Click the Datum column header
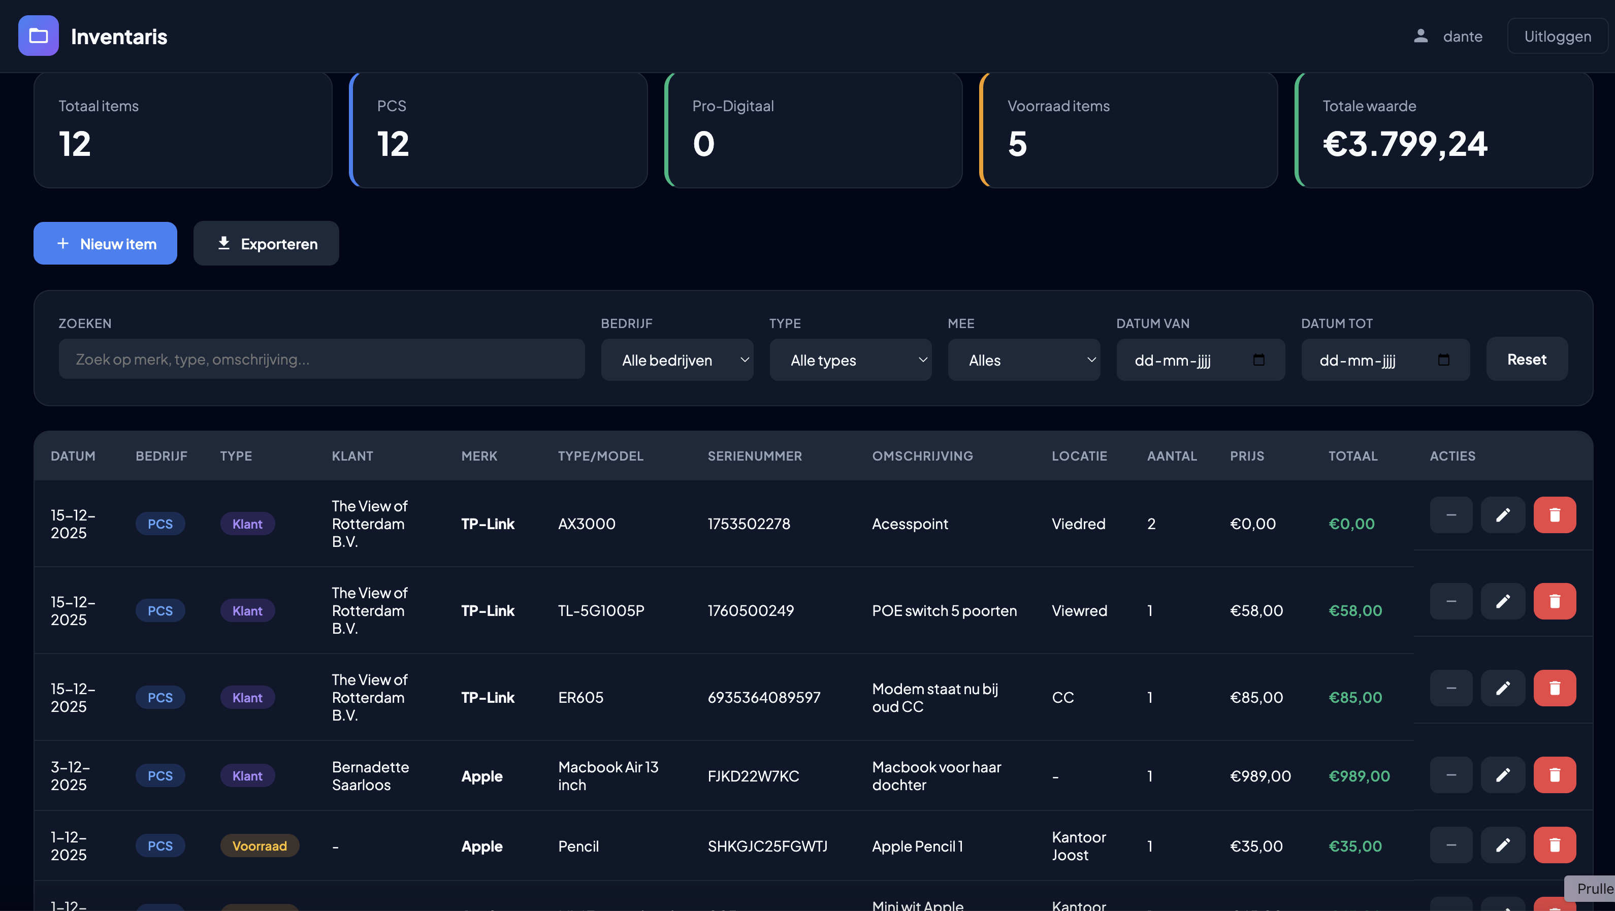Image resolution: width=1615 pixels, height=911 pixels. (73, 456)
